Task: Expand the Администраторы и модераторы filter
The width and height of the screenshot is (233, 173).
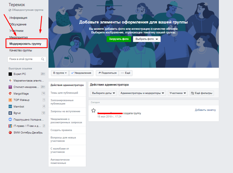Action: coord(142,93)
